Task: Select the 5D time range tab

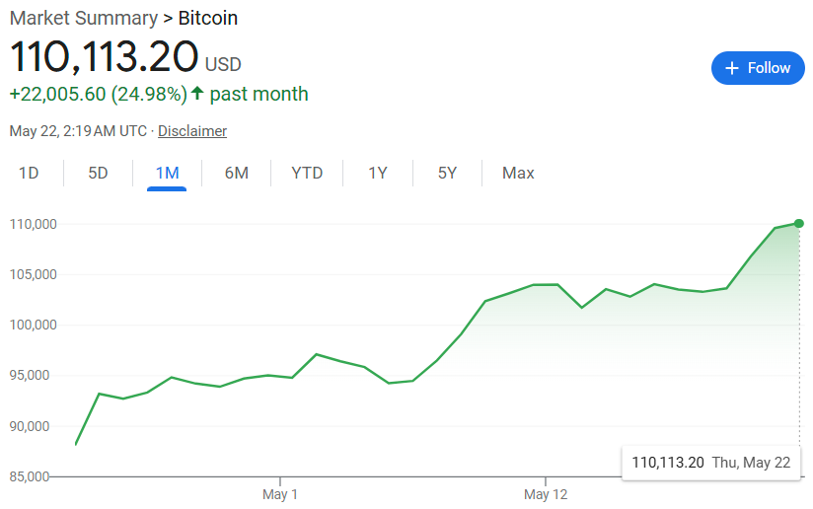Action: [98, 174]
